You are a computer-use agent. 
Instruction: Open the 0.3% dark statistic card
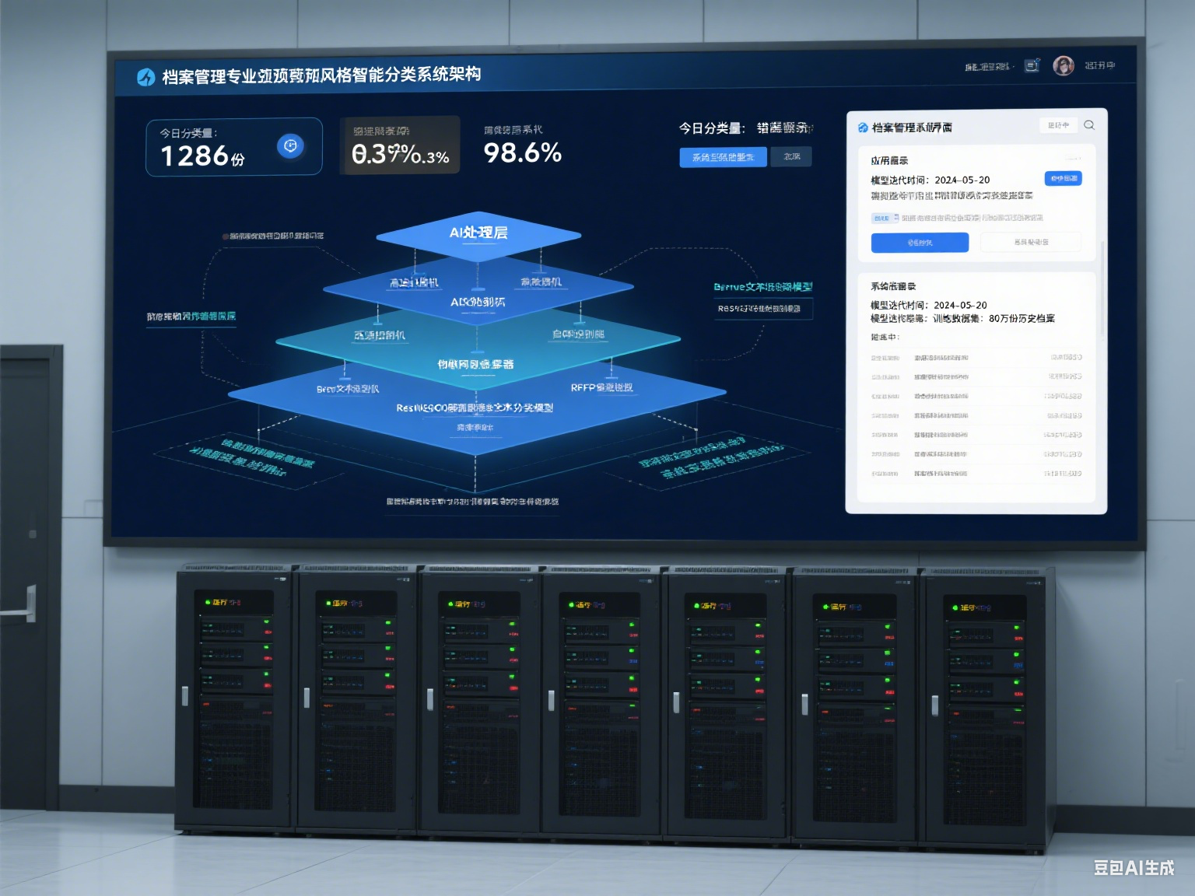pyautogui.click(x=401, y=145)
